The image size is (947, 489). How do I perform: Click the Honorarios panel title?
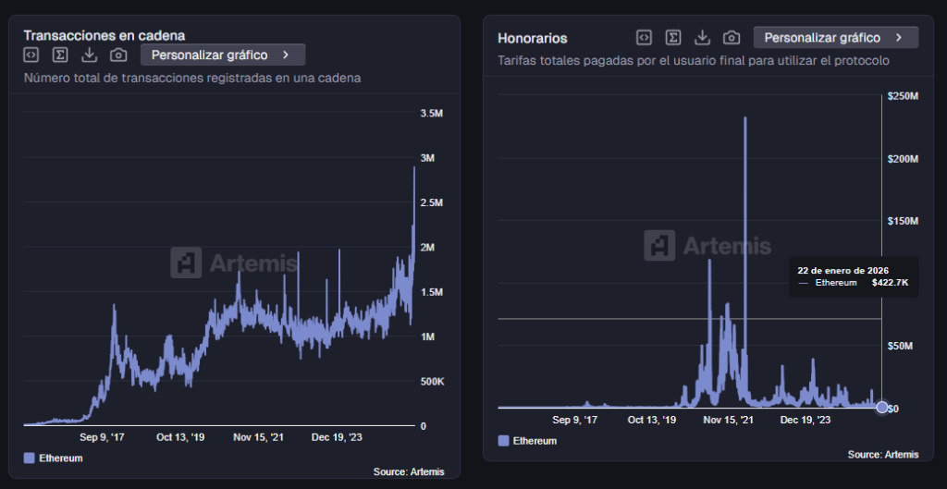click(x=533, y=39)
